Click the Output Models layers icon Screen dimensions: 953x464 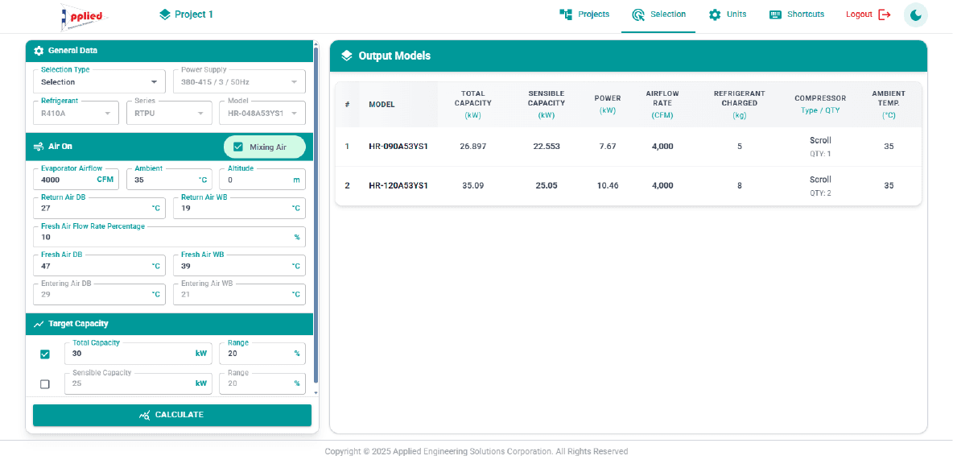pos(346,56)
